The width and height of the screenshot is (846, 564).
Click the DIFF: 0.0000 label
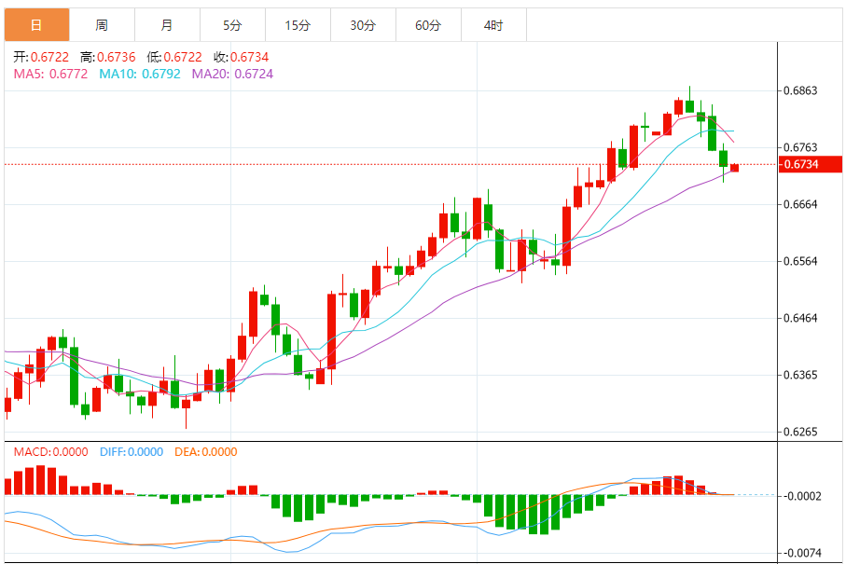pyautogui.click(x=131, y=452)
